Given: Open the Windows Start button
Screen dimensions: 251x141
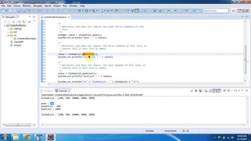Looking at the screenshot, I should (x=5, y=137).
